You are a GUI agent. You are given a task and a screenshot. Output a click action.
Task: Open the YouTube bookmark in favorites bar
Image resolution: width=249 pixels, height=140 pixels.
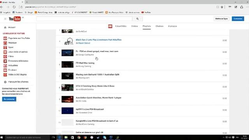tap(146, 12)
